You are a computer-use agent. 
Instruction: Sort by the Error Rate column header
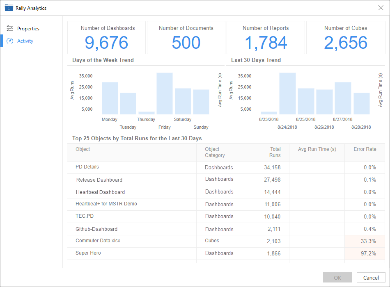click(365, 149)
